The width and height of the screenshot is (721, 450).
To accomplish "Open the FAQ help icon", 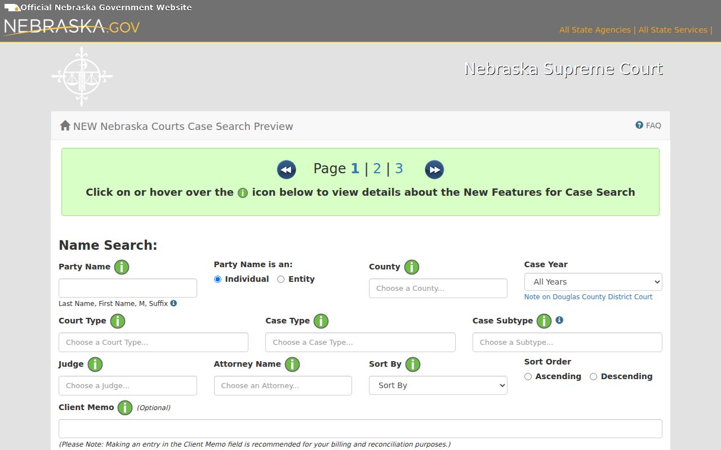I will (639, 125).
